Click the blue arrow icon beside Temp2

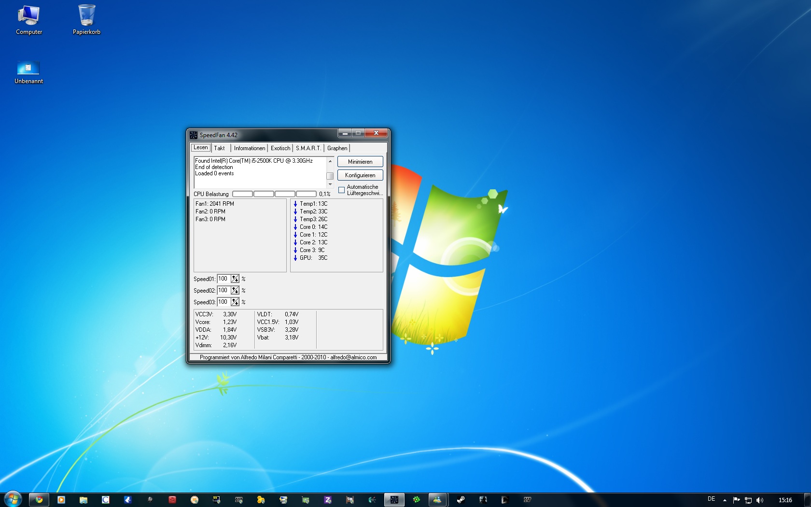point(295,211)
